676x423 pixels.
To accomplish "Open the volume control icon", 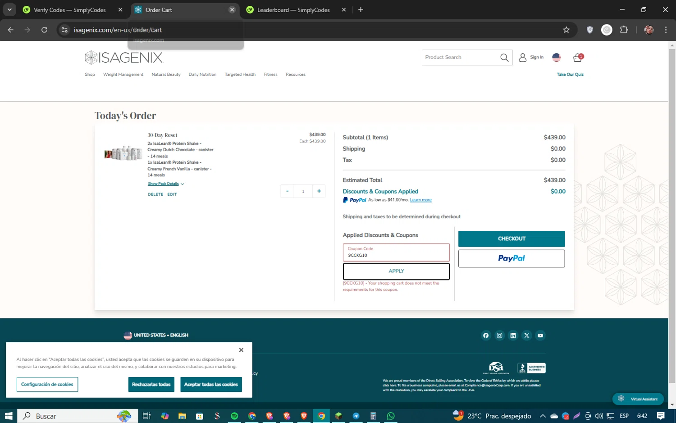I will [x=599, y=416].
